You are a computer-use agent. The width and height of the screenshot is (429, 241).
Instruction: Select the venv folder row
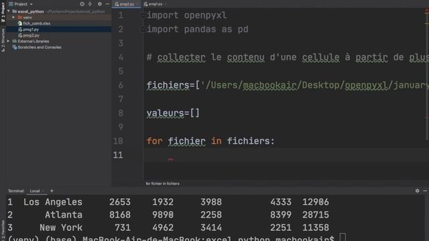click(x=58, y=17)
